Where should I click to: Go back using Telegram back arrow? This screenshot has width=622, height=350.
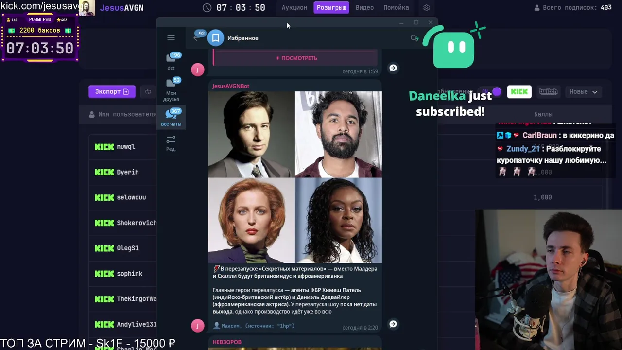click(x=196, y=38)
